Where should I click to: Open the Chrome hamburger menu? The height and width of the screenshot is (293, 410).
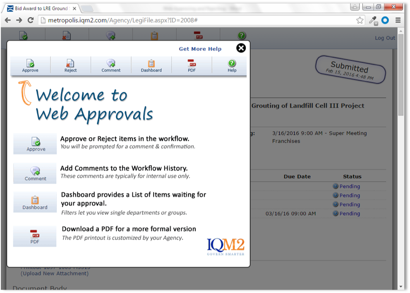point(398,20)
